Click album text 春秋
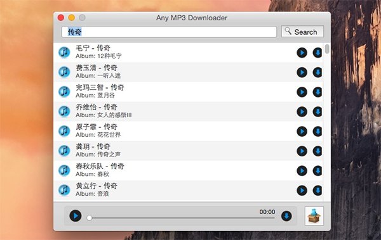Viewport: 381px width, 240px height. pos(103,174)
